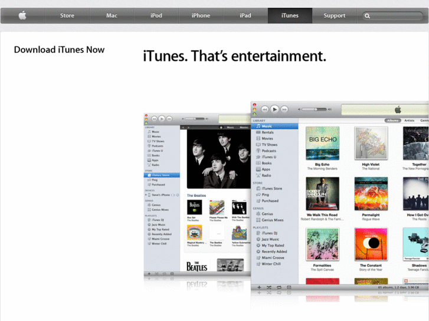Screen dimensions: 429x321
Task: Open the Support tab
Action: [335, 15]
